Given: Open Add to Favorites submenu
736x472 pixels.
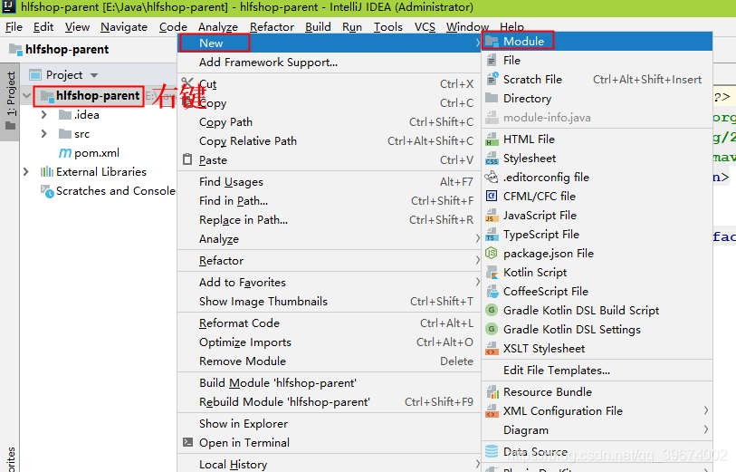Looking at the screenshot, I should point(329,283).
